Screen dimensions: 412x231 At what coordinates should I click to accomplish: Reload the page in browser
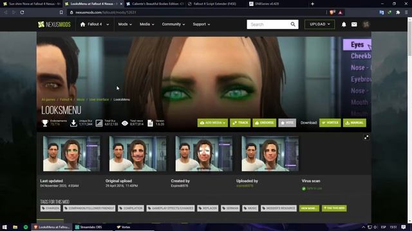(x=22, y=12)
